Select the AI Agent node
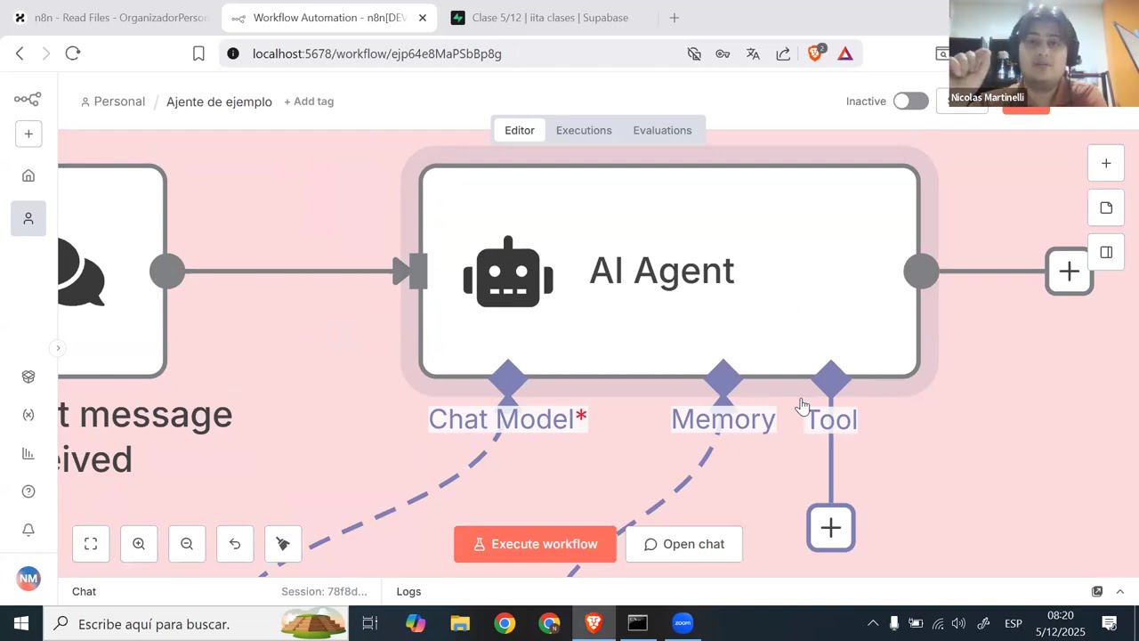Viewport: 1139px width, 641px height. [x=669, y=272]
